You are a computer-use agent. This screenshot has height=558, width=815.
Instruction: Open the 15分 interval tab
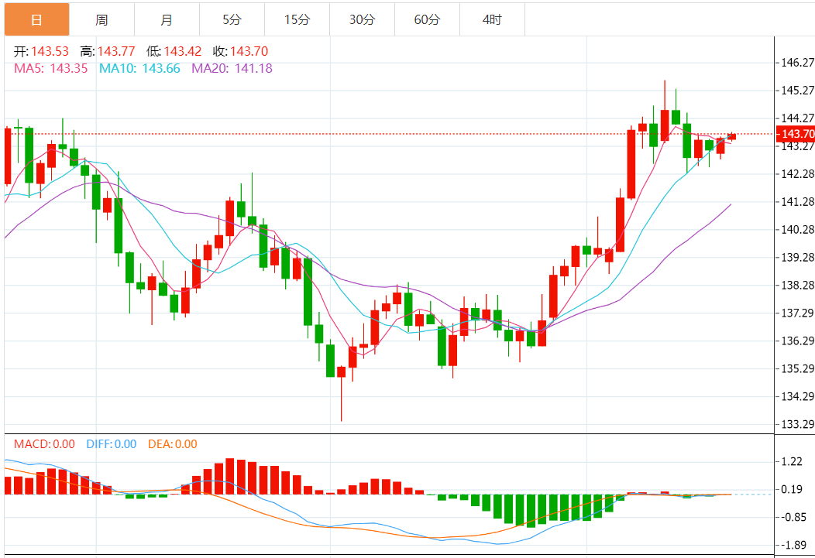(297, 19)
